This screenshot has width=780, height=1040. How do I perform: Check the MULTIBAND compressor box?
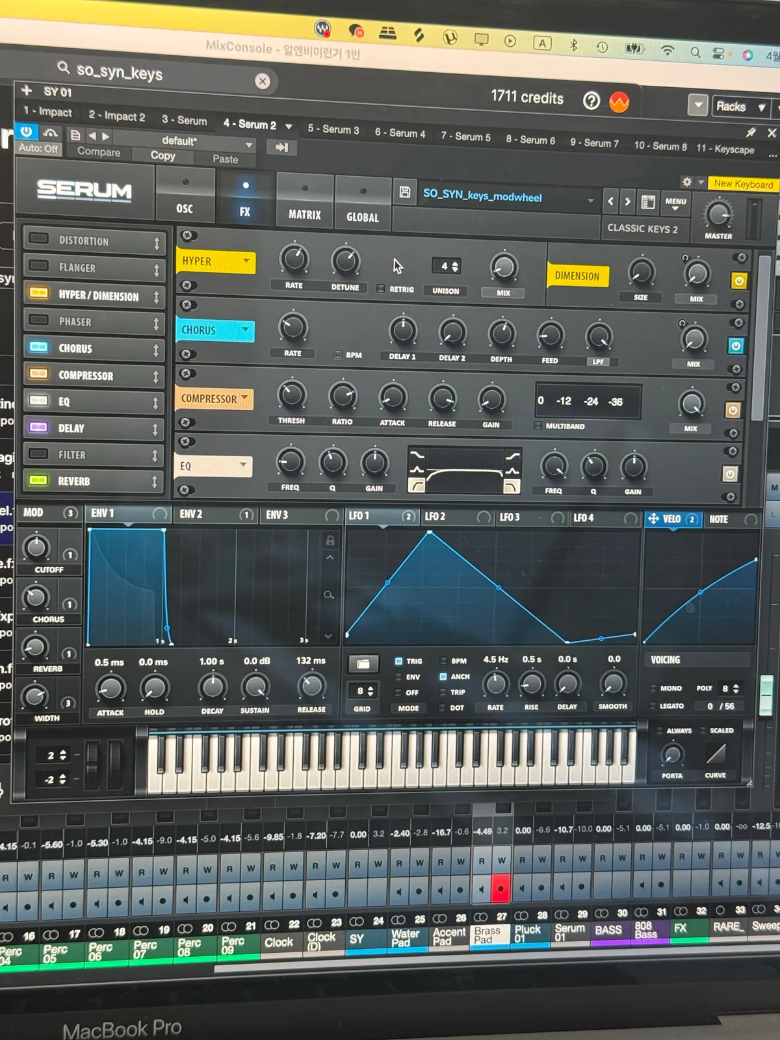[538, 426]
